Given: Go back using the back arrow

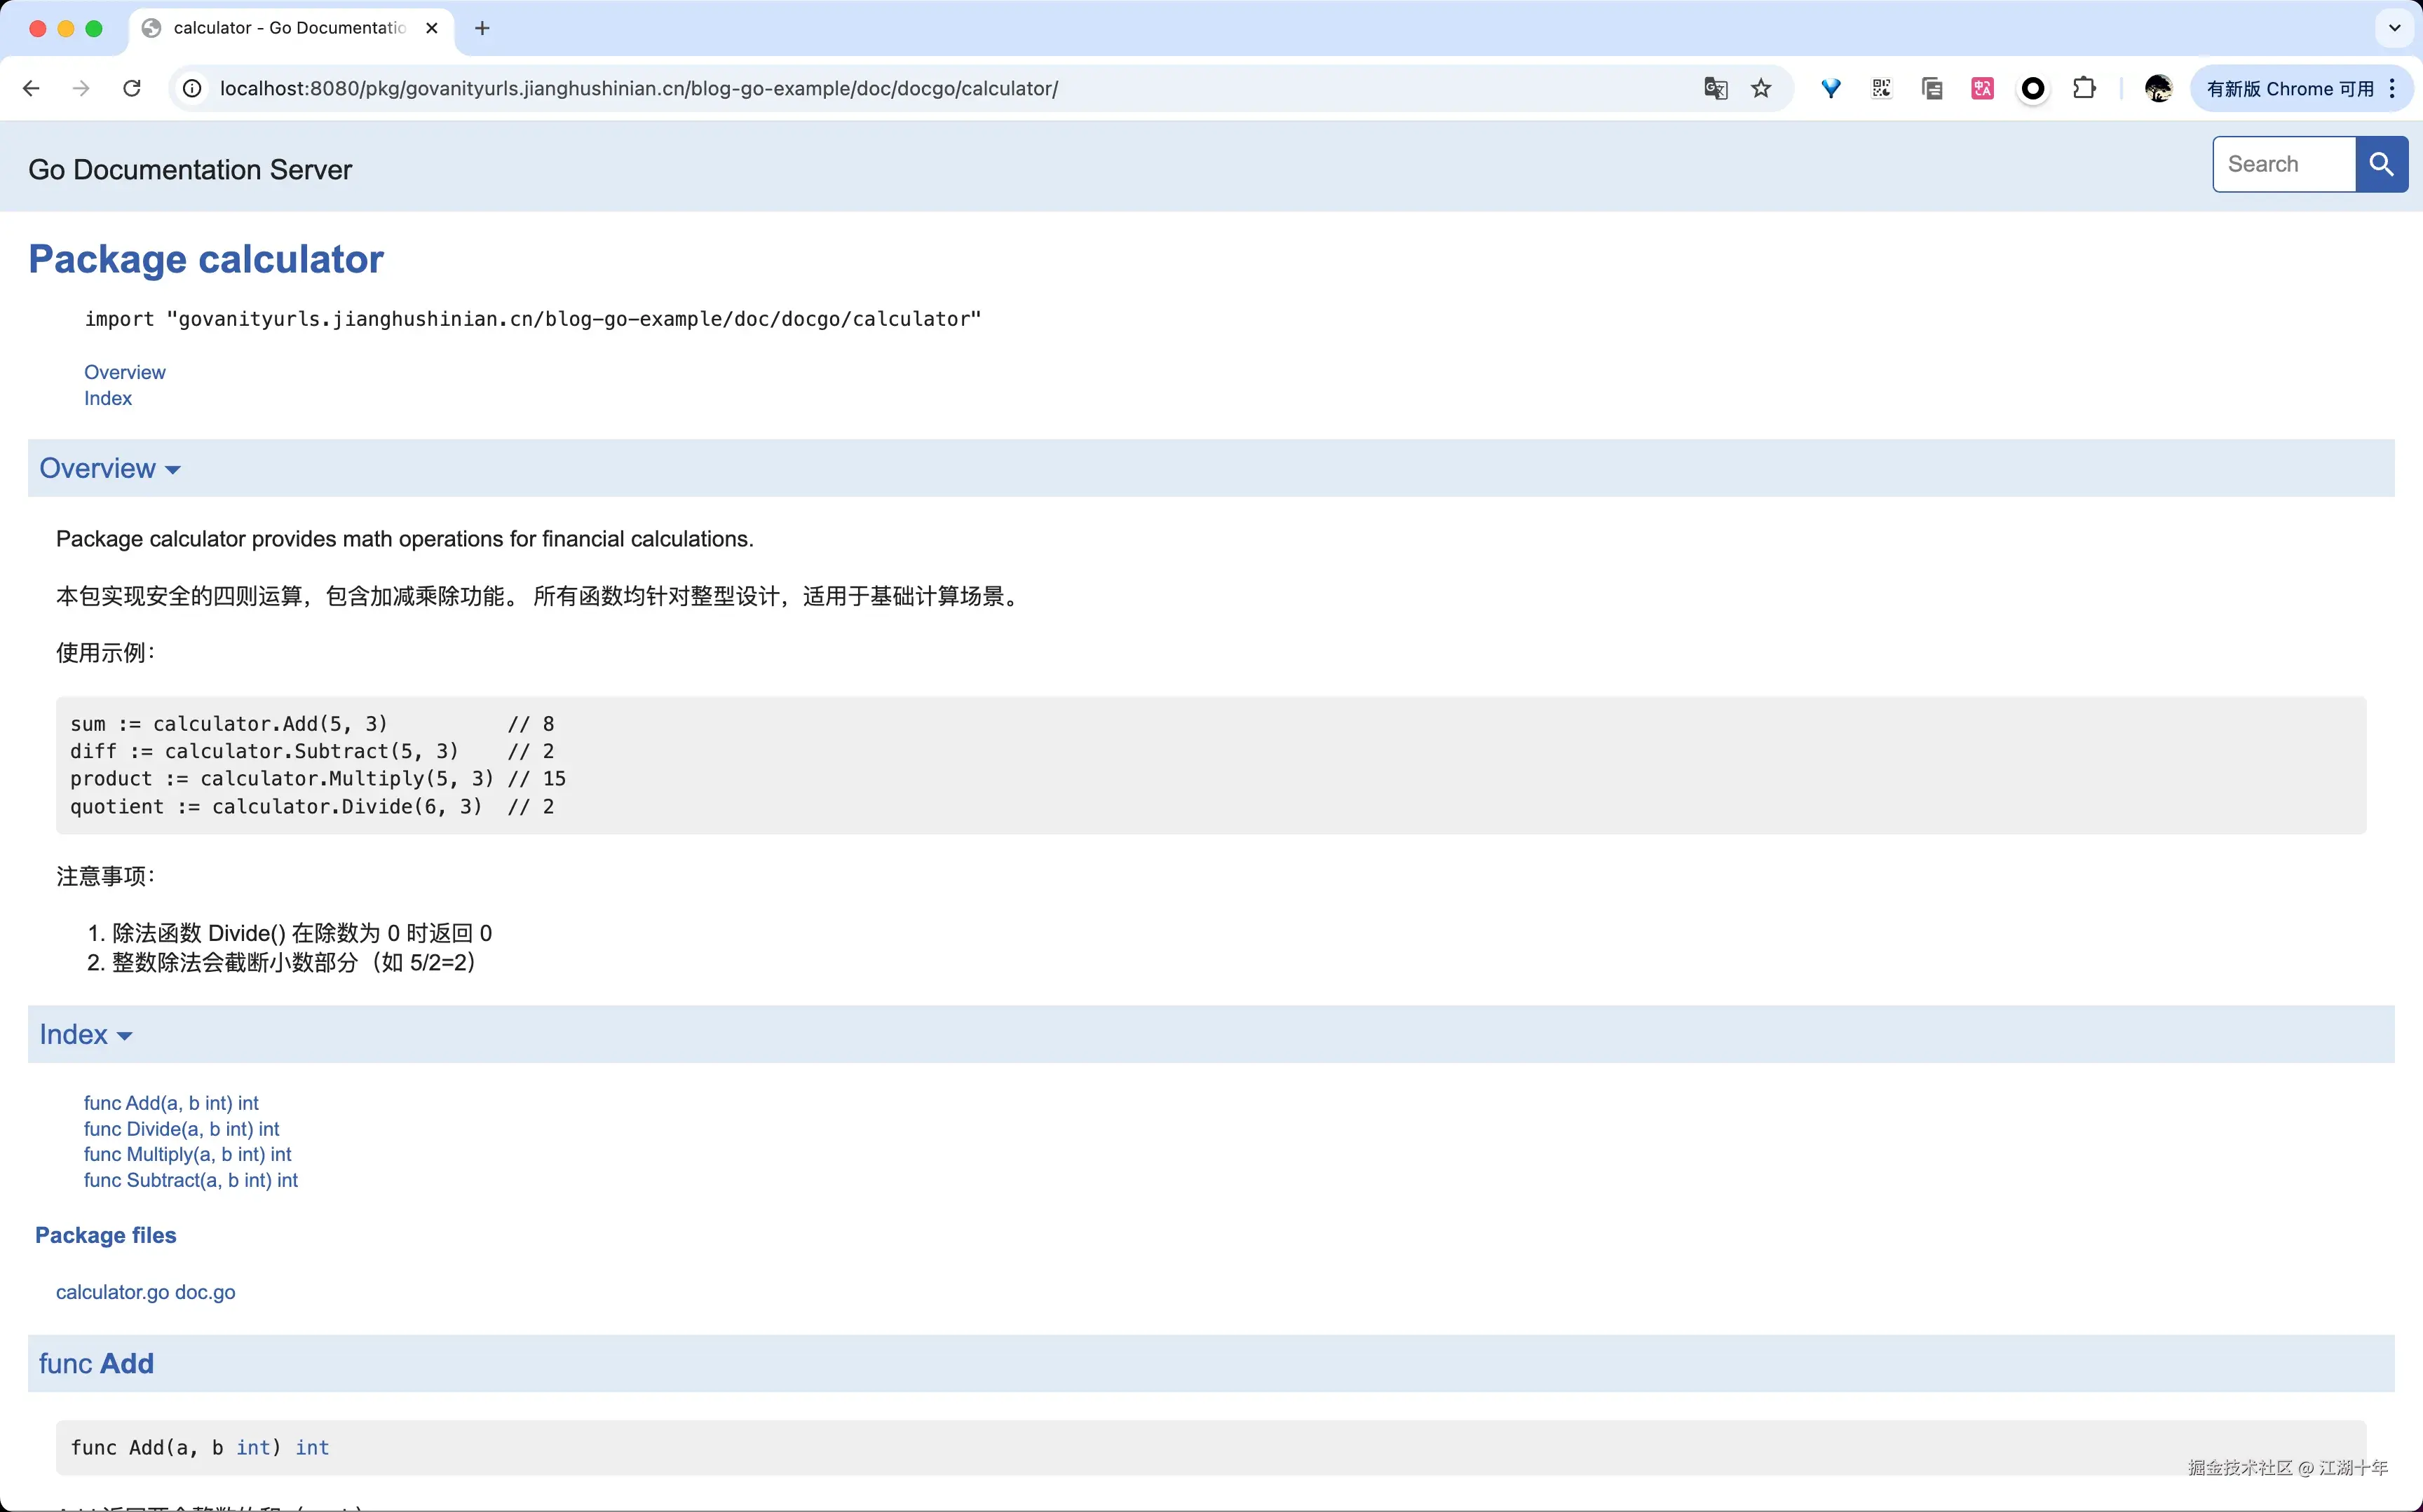Looking at the screenshot, I should (31, 88).
